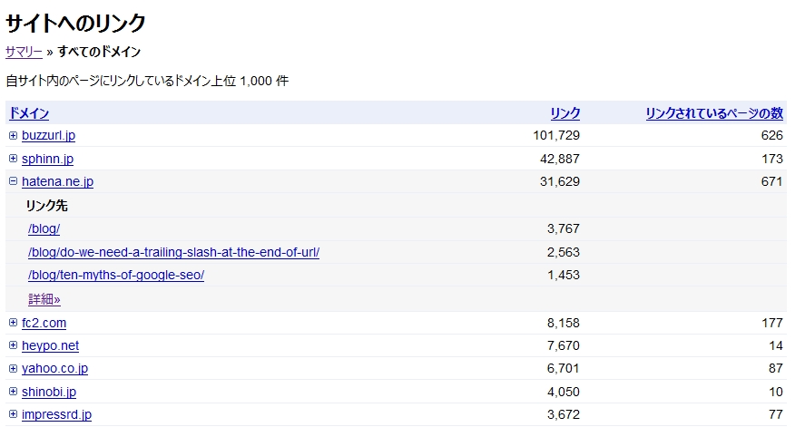Viewport: 795px width, 427px height.
Task: Open the trailing-slash blog post link
Action: pos(174,252)
